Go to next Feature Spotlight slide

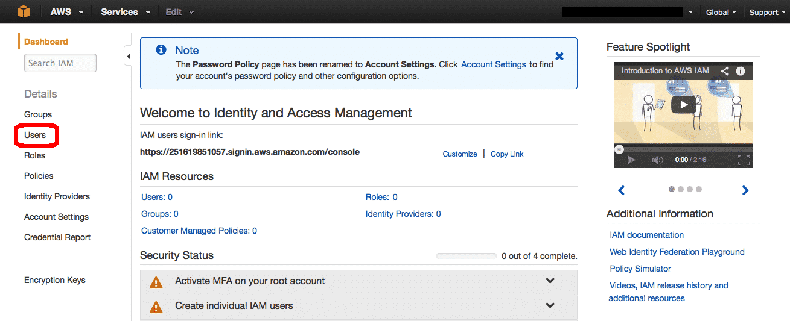pos(745,190)
